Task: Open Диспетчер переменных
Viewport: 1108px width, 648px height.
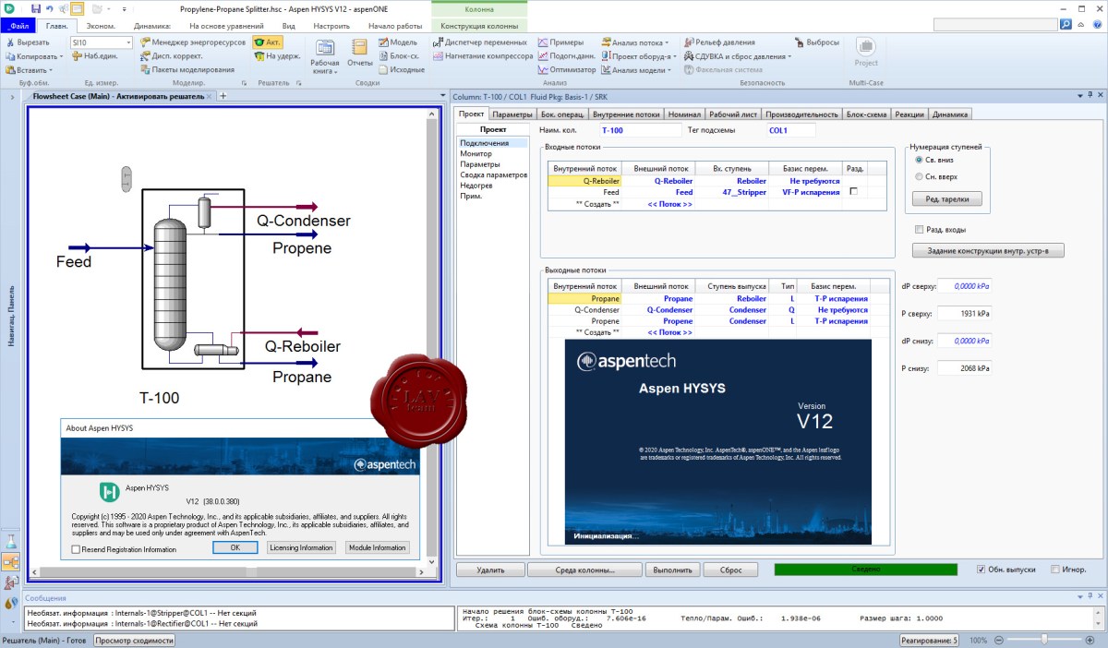Action: [x=478, y=42]
